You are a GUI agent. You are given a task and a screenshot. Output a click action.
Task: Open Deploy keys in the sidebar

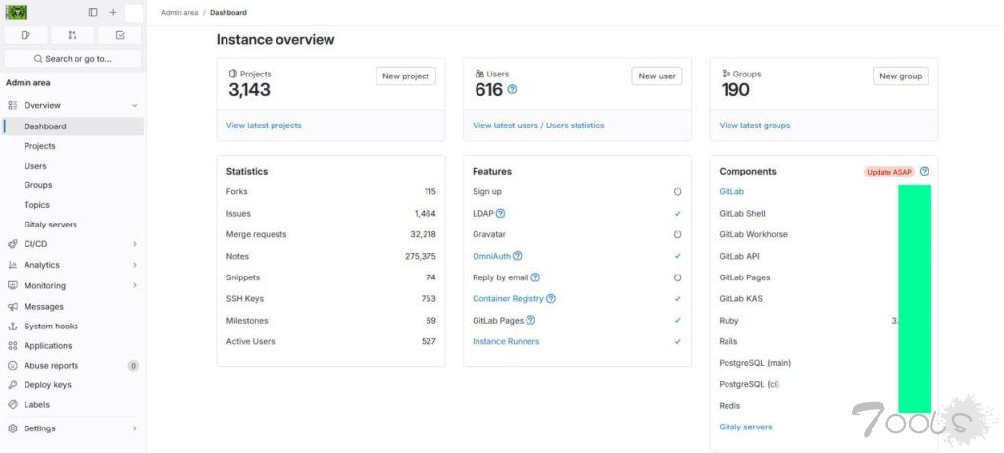[74, 385]
